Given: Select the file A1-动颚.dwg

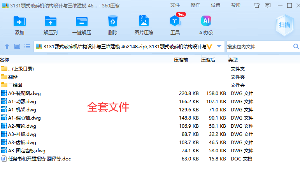Looking at the screenshot, I should (22, 102).
